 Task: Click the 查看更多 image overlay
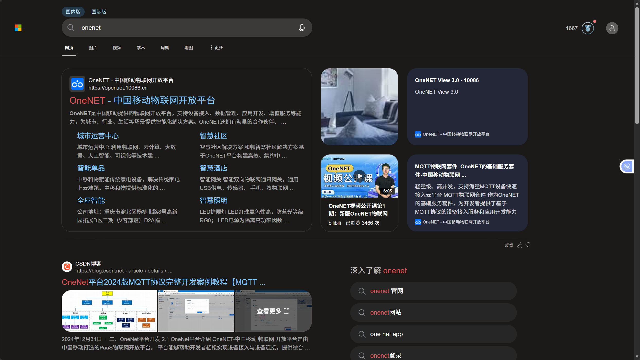273,311
